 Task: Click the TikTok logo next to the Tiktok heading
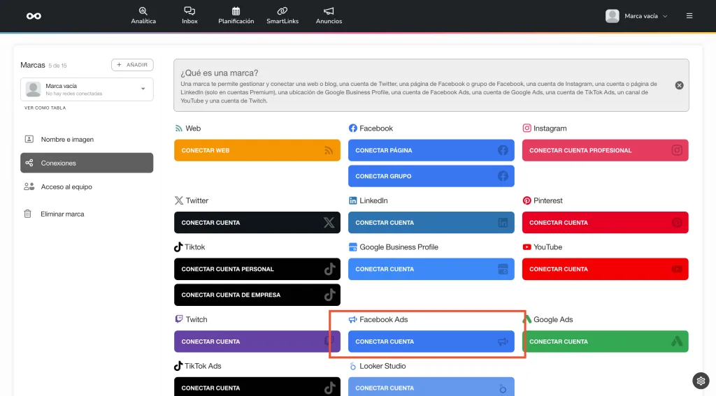[178, 247]
